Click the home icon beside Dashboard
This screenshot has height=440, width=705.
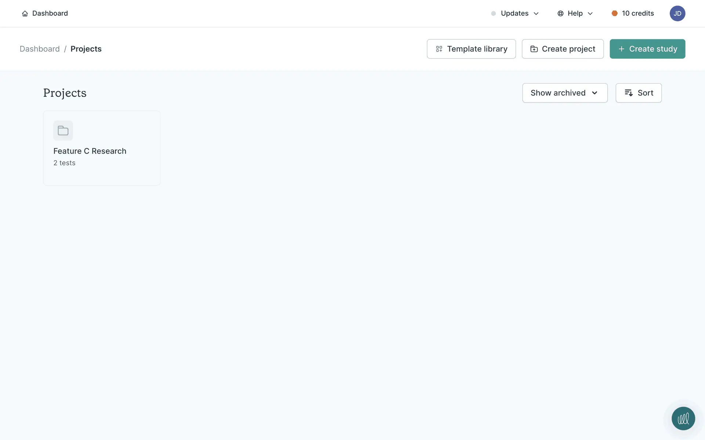click(x=25, y=14)
